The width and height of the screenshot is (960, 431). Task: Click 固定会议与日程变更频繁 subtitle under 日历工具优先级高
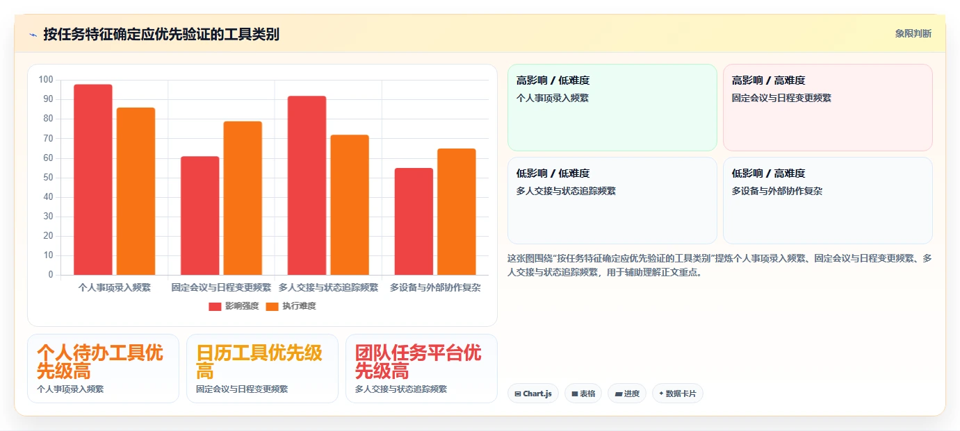coord(242,389)
